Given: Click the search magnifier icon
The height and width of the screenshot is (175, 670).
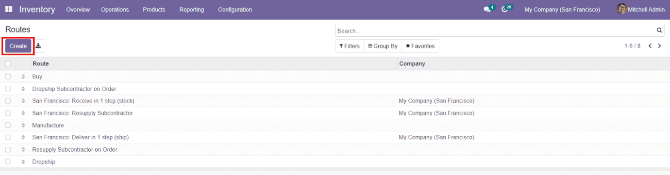Looking at the screenshot, I should click(659, 31).
